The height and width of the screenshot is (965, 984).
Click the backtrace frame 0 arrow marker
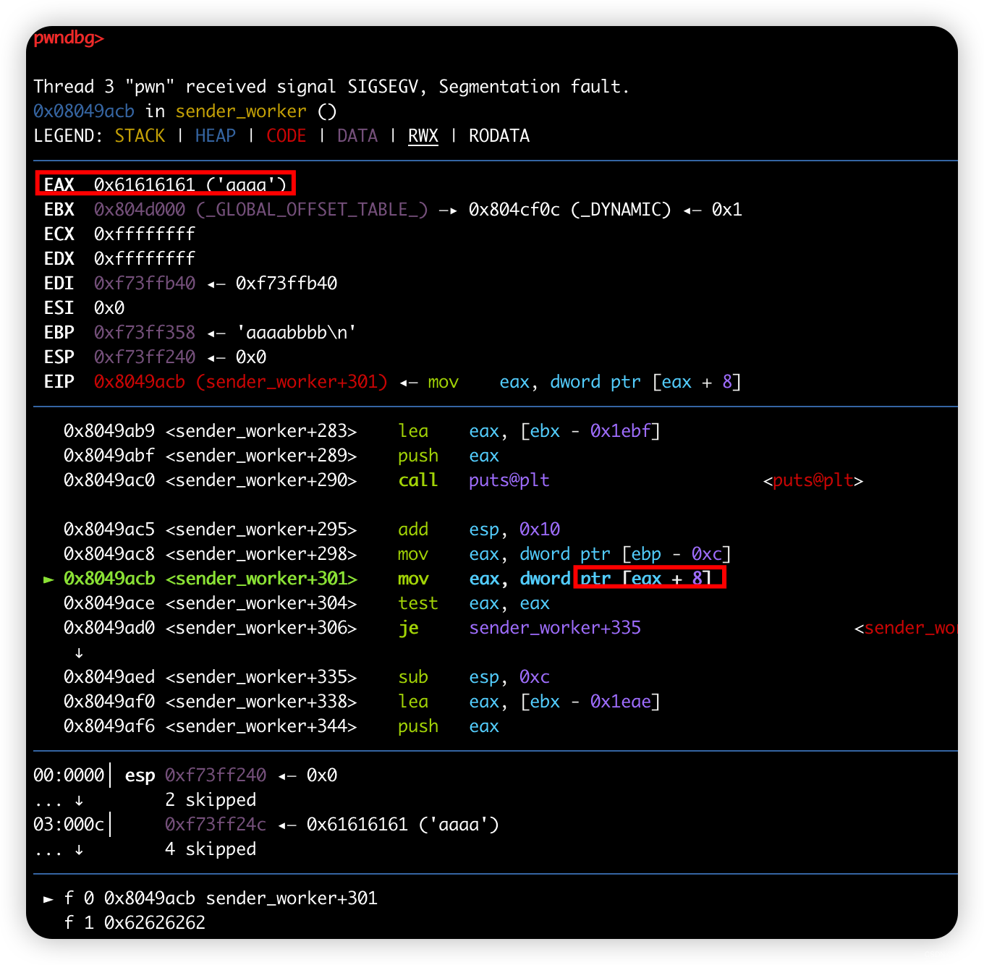pyautogui.click(x=48, y=898)
